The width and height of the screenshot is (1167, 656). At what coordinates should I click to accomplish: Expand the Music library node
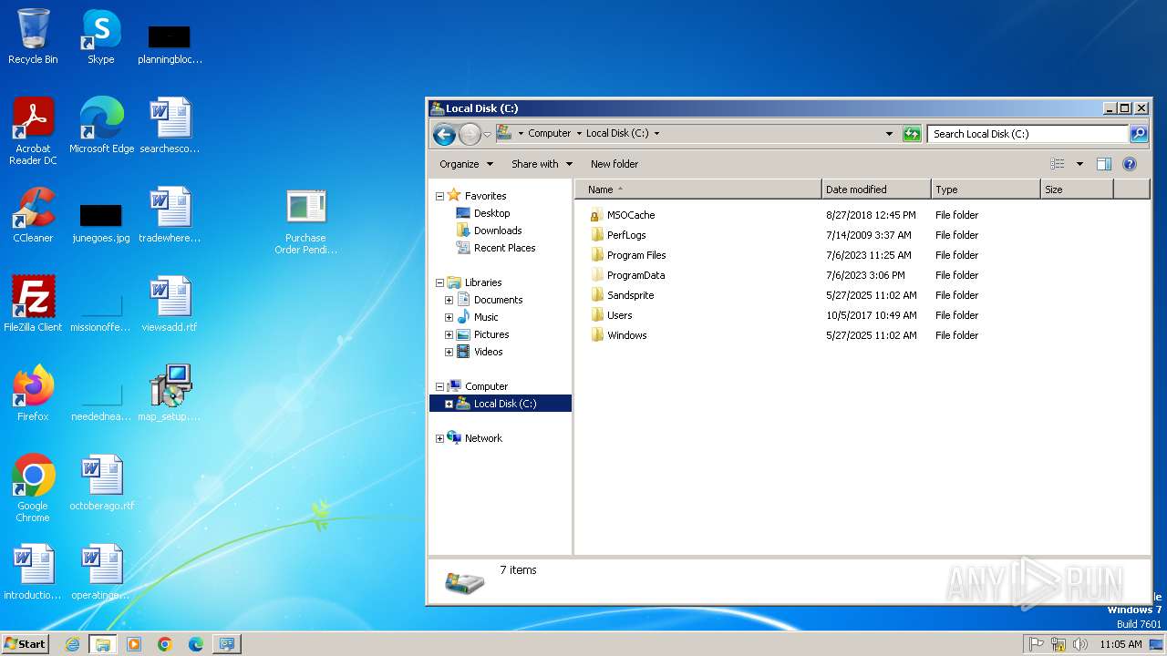(x=449, y=317)
